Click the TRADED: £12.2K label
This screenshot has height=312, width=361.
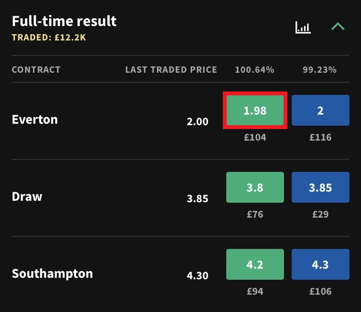49,38
